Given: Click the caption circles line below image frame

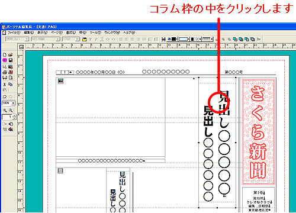Looking at the screenshot, I should tap(111, 161).
